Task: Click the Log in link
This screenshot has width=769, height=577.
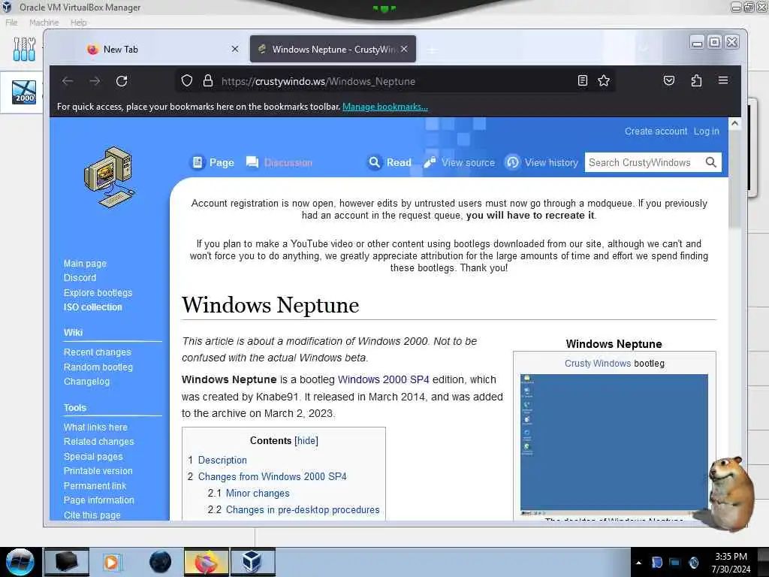Action: [706, 131]
